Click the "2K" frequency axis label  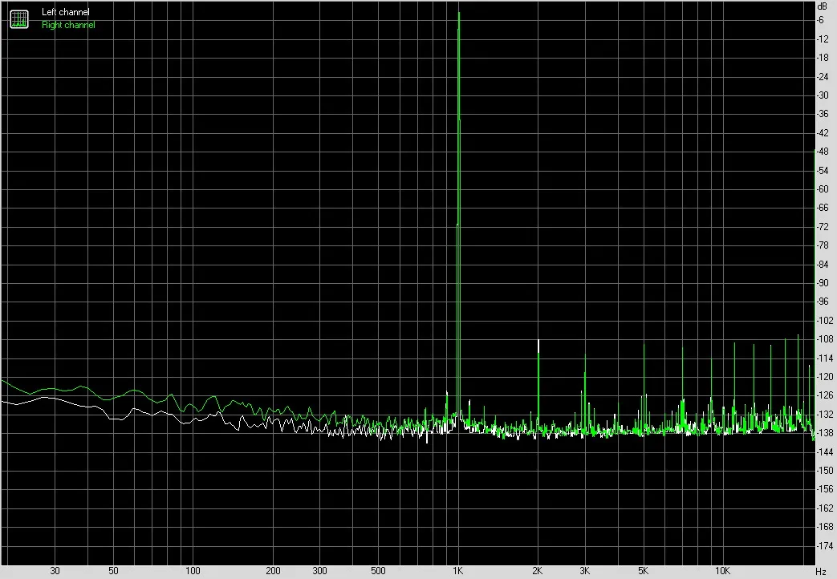[x=538, y=570]
